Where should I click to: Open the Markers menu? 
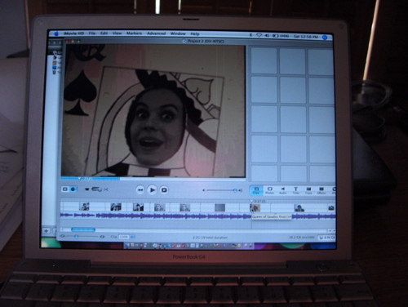(x=134, y=33)
